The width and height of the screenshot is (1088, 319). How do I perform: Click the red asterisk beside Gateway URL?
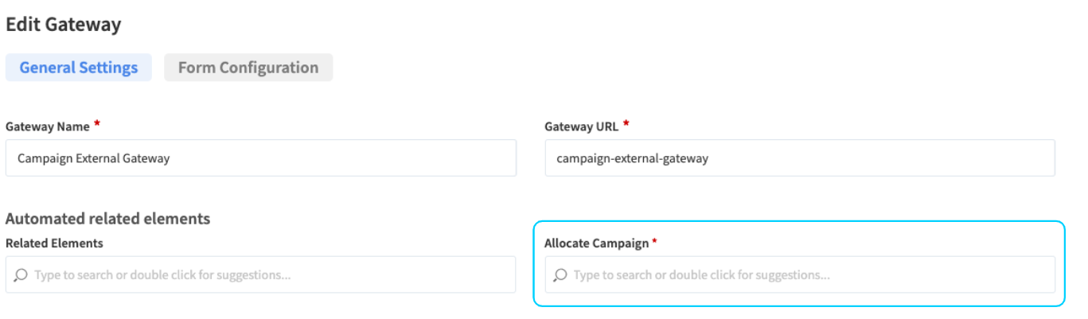(x=626, y=124)
